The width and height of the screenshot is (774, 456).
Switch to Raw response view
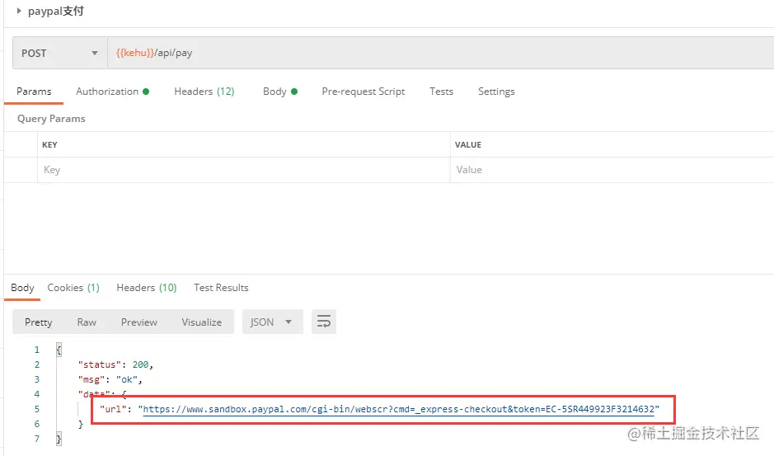[x=87, y=322]
